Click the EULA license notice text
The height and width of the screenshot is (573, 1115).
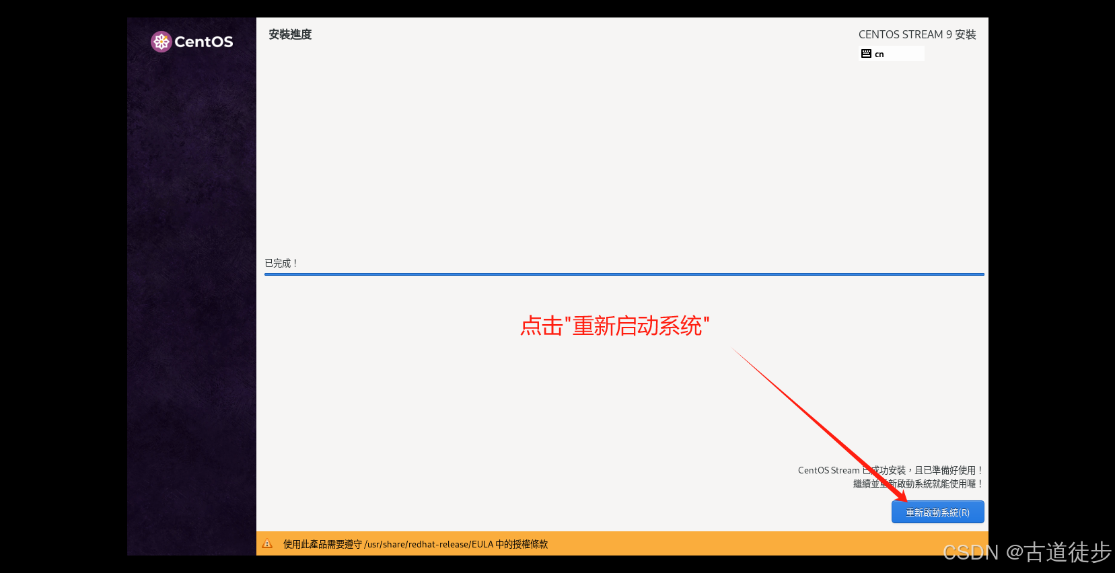coord(415,544)
